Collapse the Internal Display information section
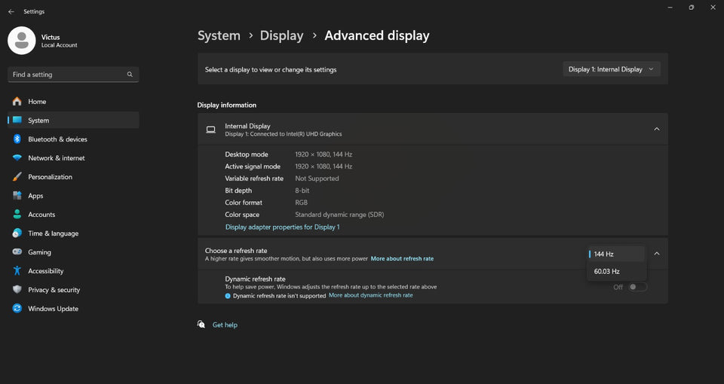Viewport: 724px width, 384px height. point(657,129)
